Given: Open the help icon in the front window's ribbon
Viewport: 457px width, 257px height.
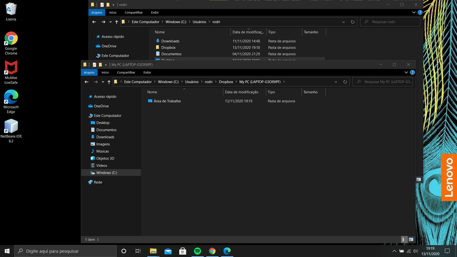Looking at the screenshot, I should [412, 72].
